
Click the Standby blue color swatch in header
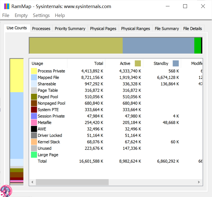pos(176,63)
